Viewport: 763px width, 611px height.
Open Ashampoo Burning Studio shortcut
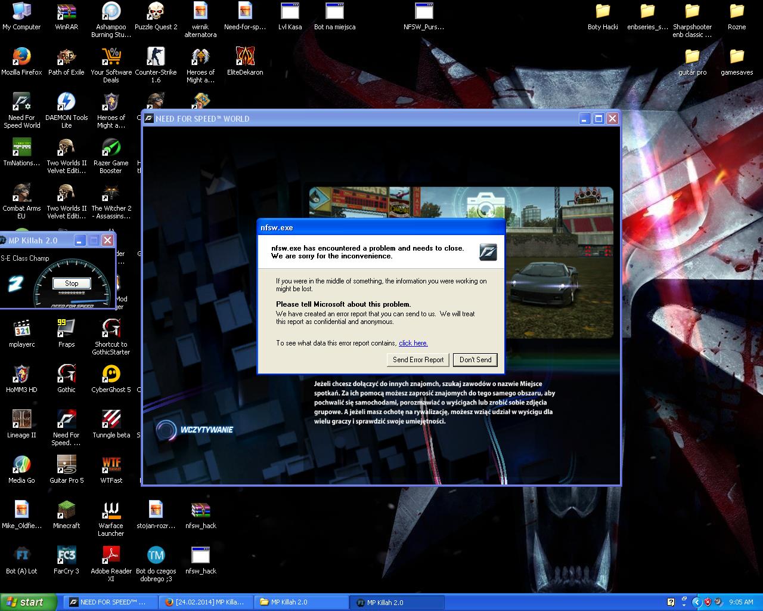point(111,20)
